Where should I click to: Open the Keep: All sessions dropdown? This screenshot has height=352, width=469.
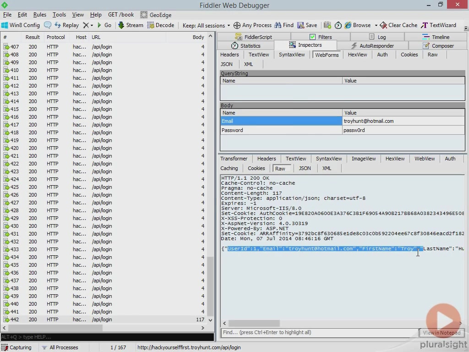pyautogui.click(x=206, y=26)
